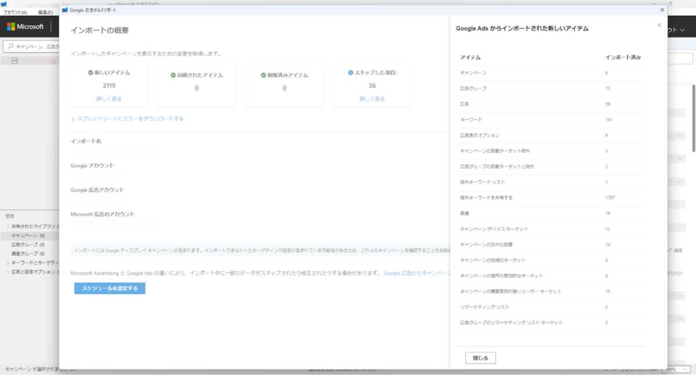
Task: Click the 新しいアイテム count 2119
Action: [109, 86]
